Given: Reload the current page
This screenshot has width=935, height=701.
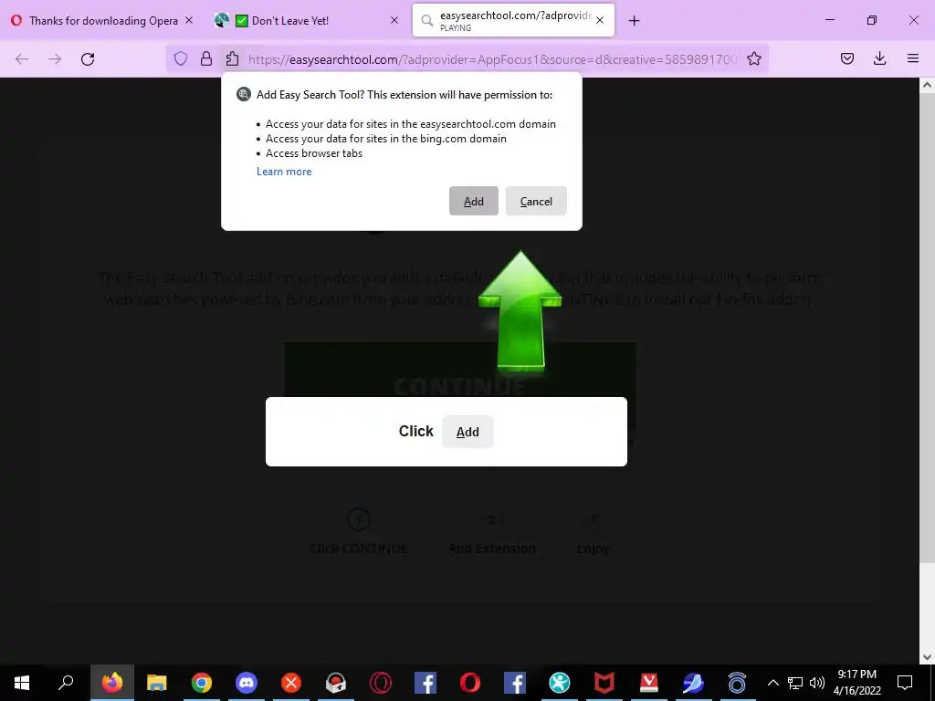Looking at the screenshot, I should click(88, 58).
